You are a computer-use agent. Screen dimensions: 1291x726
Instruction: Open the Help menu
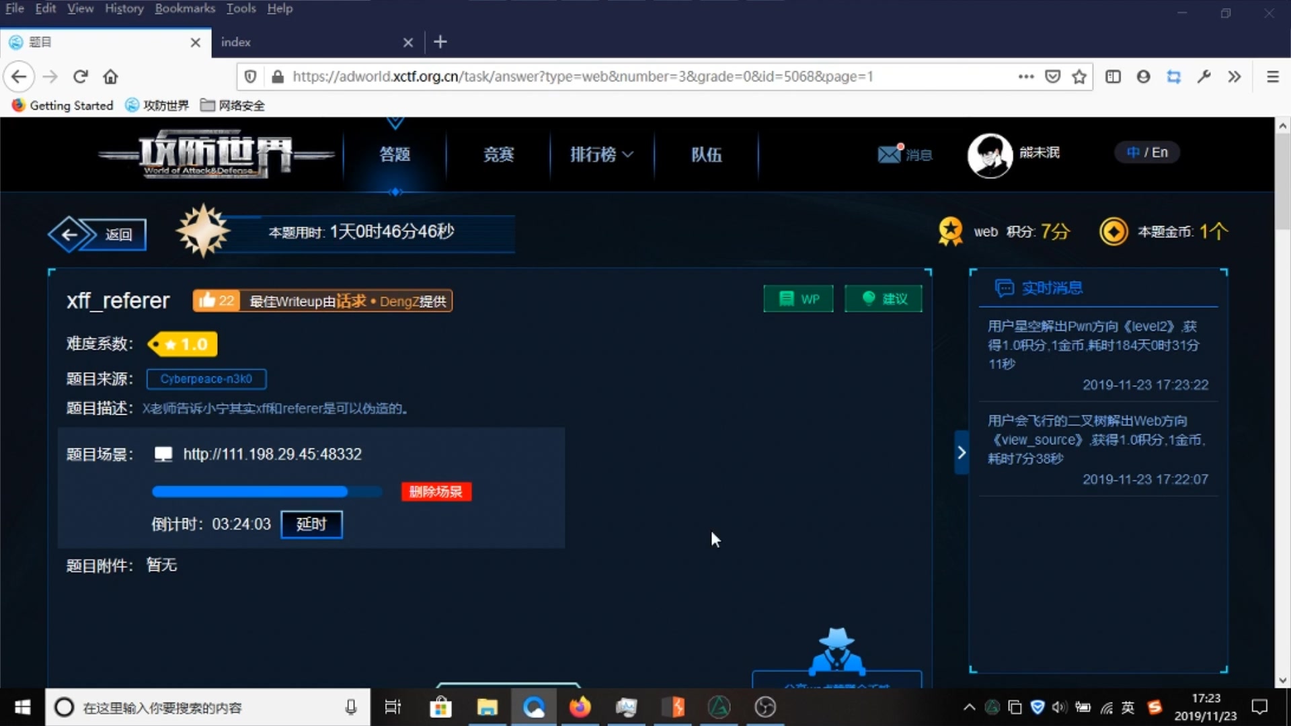pos(280,8)
